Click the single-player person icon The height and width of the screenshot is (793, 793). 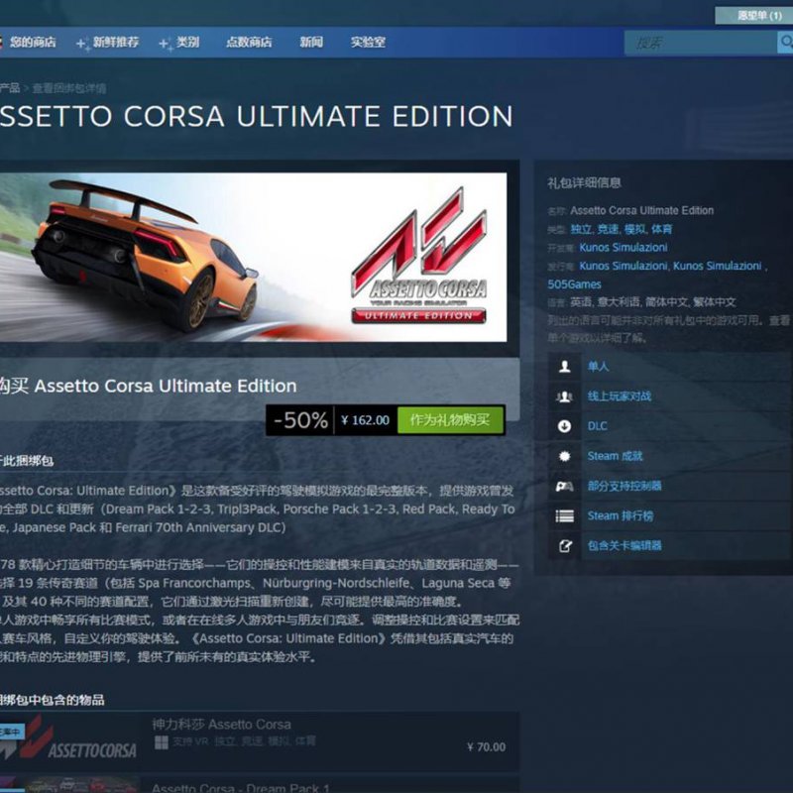pyautogui.click(x=564, y=366)
